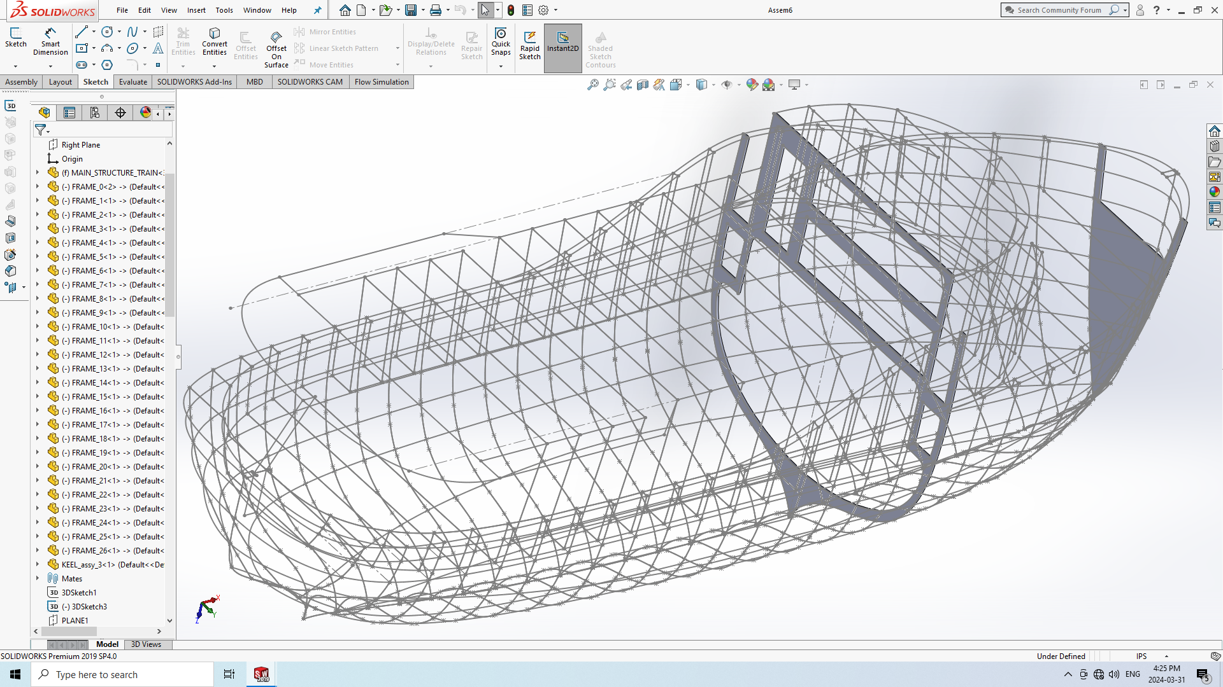Image resolution: width=1223 pixels, height=687 pixels.
Task: Select 3DSketch1 in the tree
Action: pos(79,592)
